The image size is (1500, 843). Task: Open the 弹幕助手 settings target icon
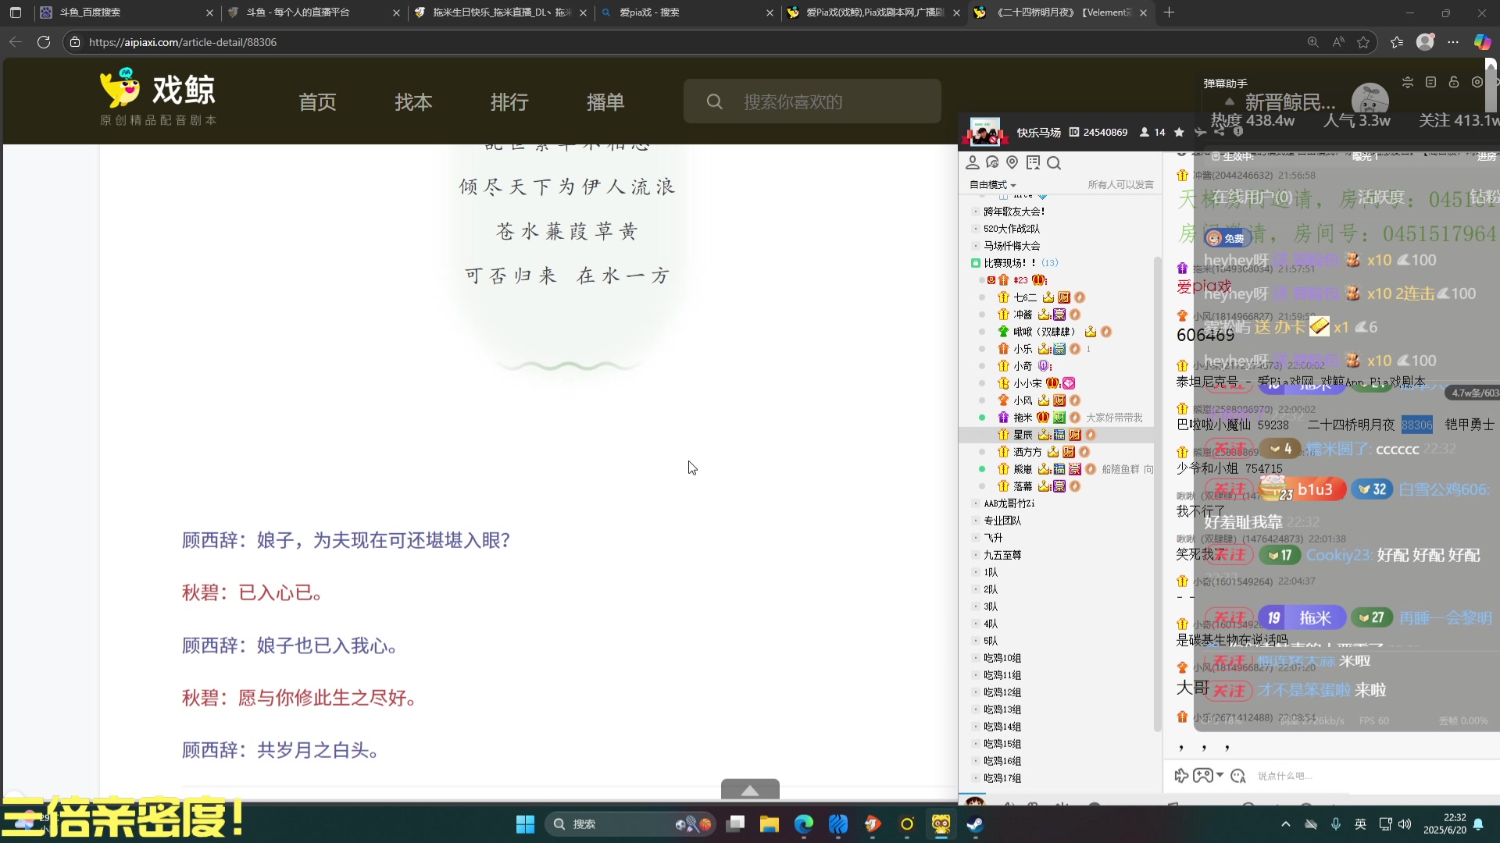(x=1477, y=82)
